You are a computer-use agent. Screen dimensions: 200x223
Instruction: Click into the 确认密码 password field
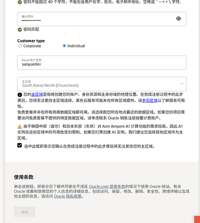click(x=102, y=19)
